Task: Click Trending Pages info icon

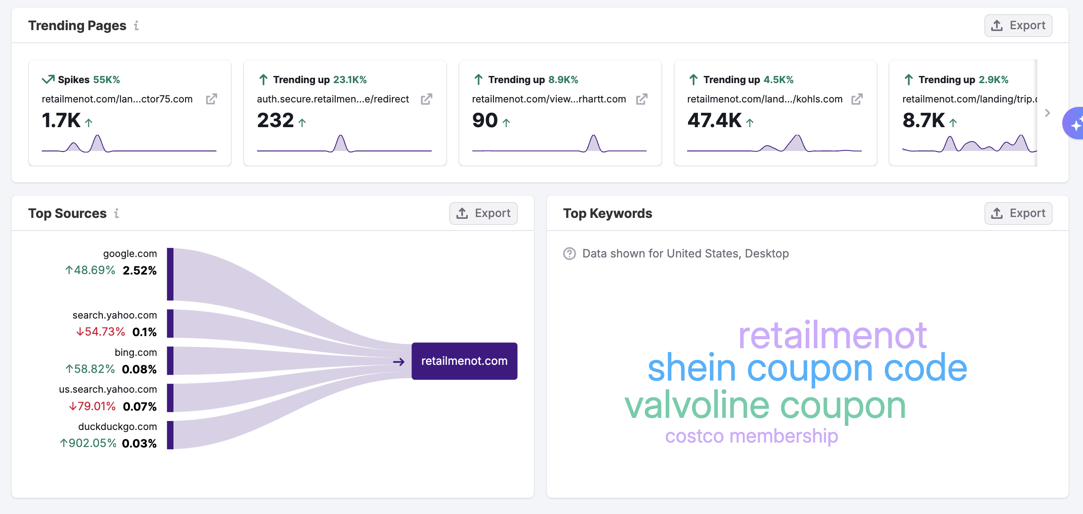Action: pos(136,26)
